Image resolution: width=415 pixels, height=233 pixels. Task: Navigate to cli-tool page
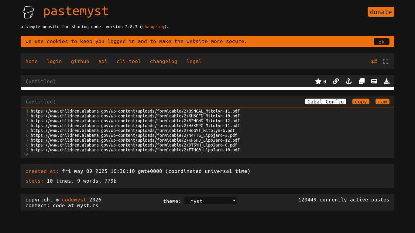(x=129, y=61)
